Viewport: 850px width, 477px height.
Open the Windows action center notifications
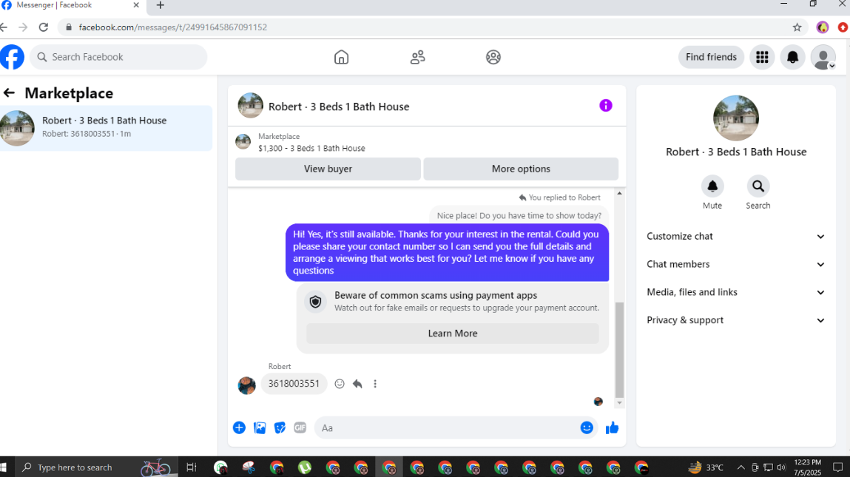[x=838, y=467]
